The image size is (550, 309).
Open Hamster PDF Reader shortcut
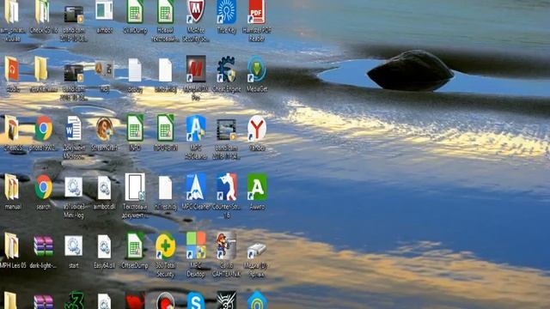[x=257, y=11]
